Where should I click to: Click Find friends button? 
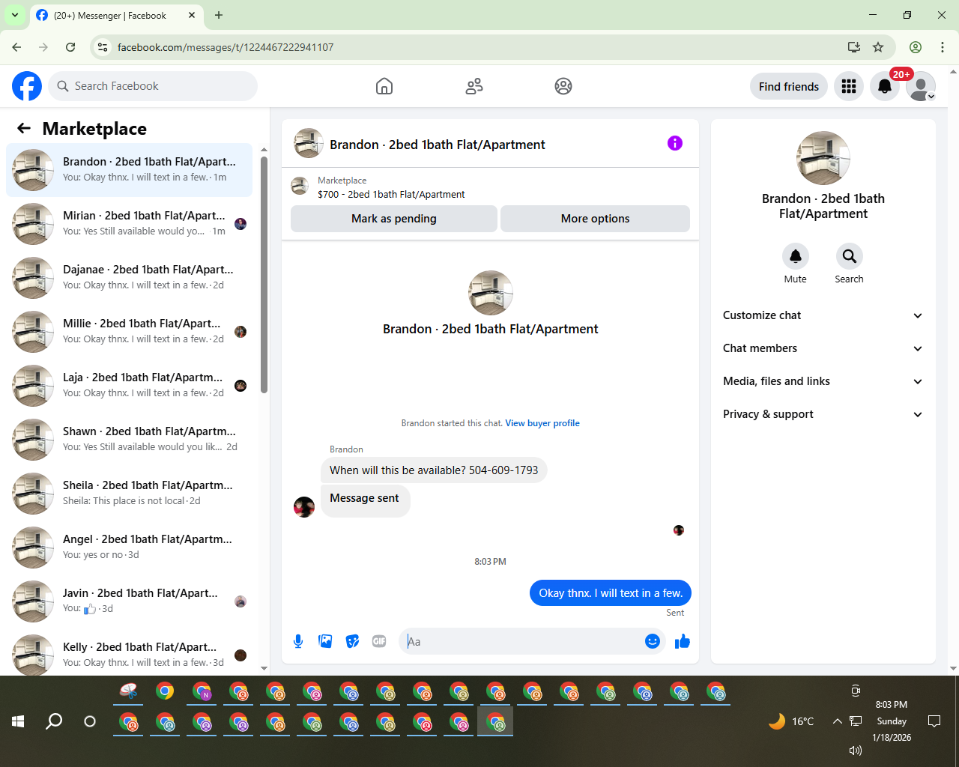[x=789, y=86]
